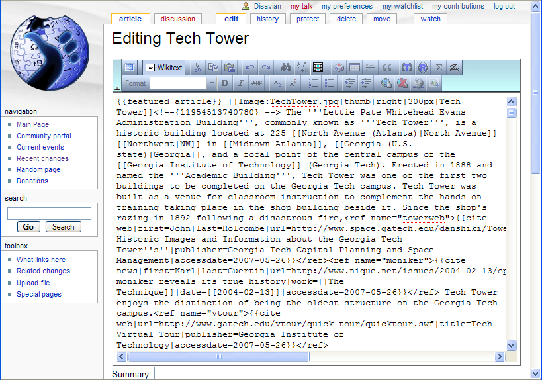Insert a signature with the signature icon
The height and width of the screenshot is (380, 542).
pos(455,68)
